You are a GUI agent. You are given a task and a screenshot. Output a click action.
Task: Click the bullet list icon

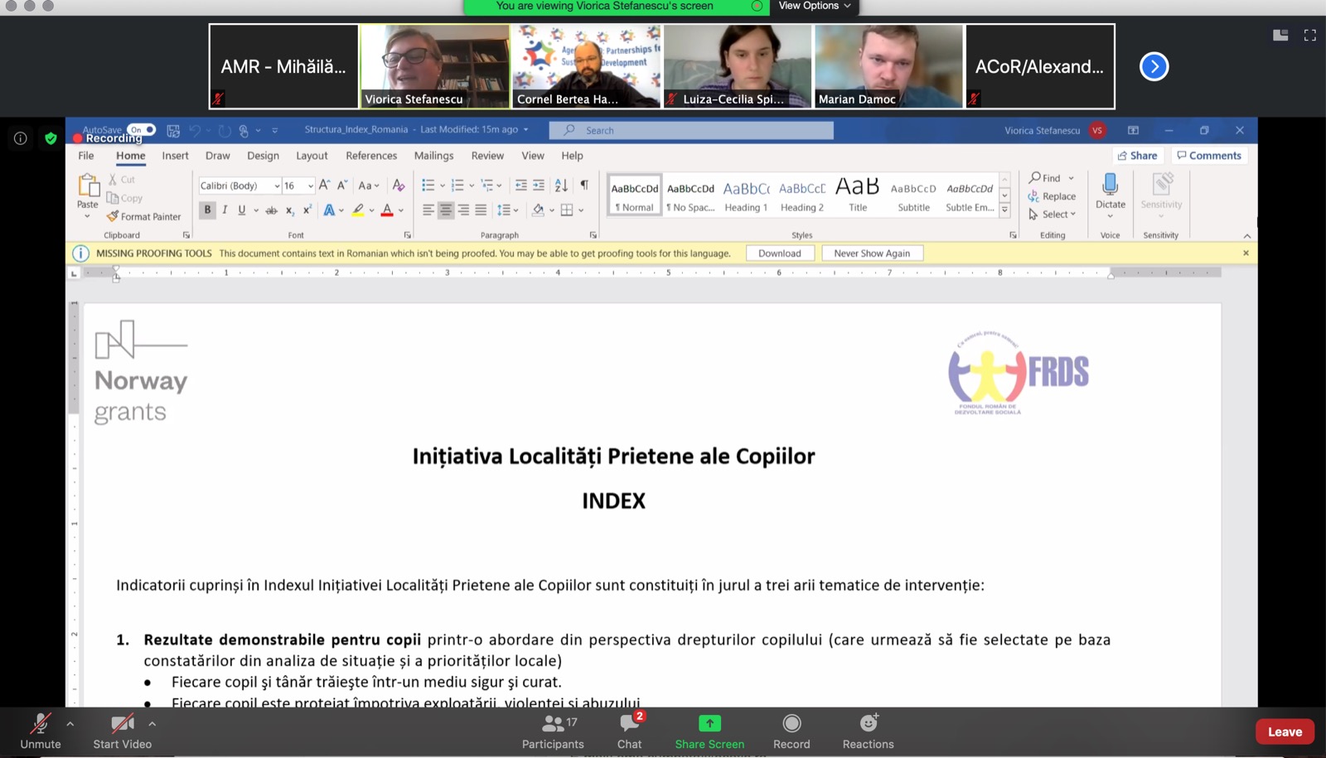point(428,185)
